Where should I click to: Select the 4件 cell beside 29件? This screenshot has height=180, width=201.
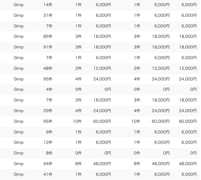pyautogui.click(x=78, y=111)
